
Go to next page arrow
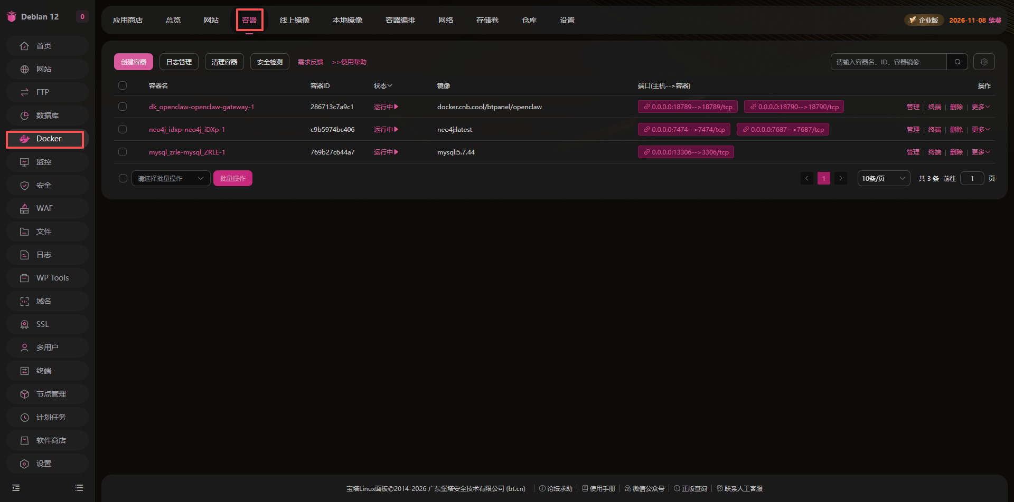point(841,178)
